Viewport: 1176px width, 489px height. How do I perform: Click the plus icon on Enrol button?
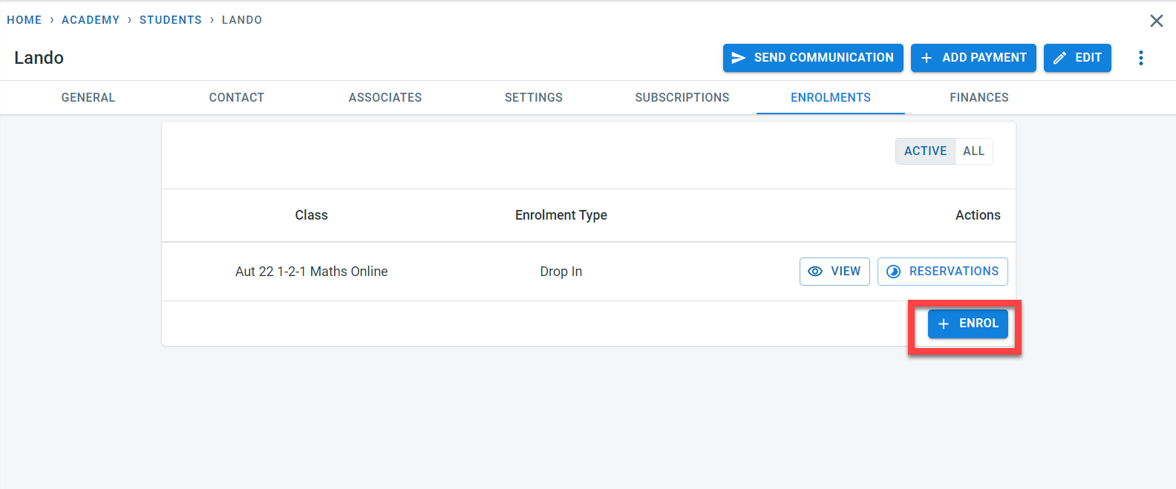click(944, 324)
